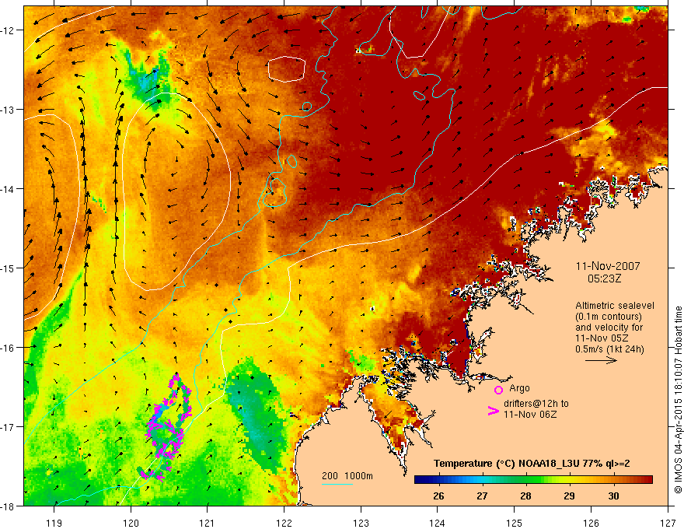
Task: Click the 29 value on the colorbar scale
Action: tap(569, 496)
